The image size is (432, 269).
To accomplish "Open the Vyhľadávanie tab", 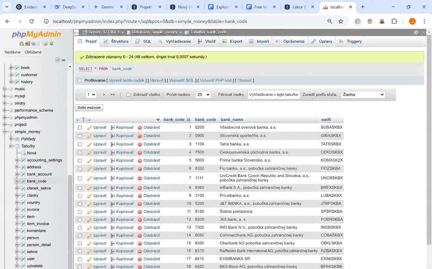I will click(174, 41).
